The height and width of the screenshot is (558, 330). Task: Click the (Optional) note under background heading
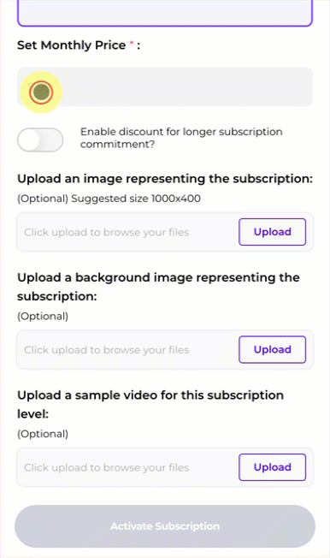(43, 316)
